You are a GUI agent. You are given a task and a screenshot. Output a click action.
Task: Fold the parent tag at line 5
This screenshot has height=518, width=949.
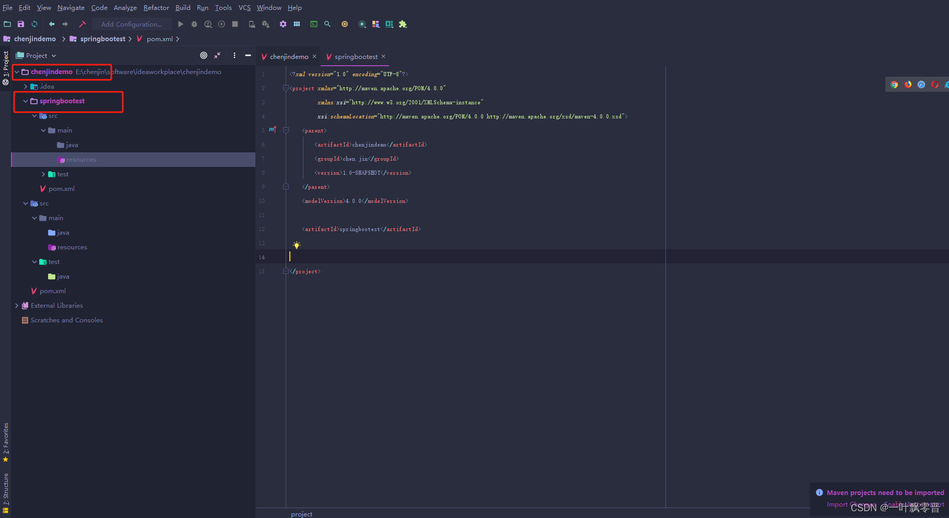286,130
